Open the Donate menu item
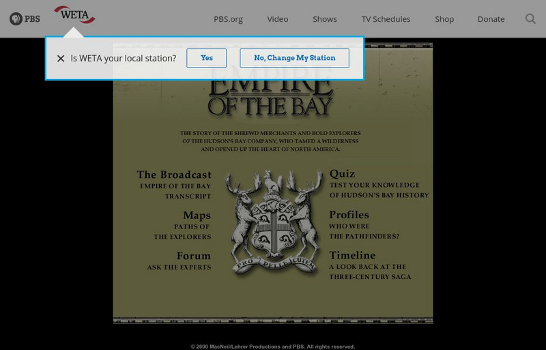This screenshot has width=546, height=350. 491,19
